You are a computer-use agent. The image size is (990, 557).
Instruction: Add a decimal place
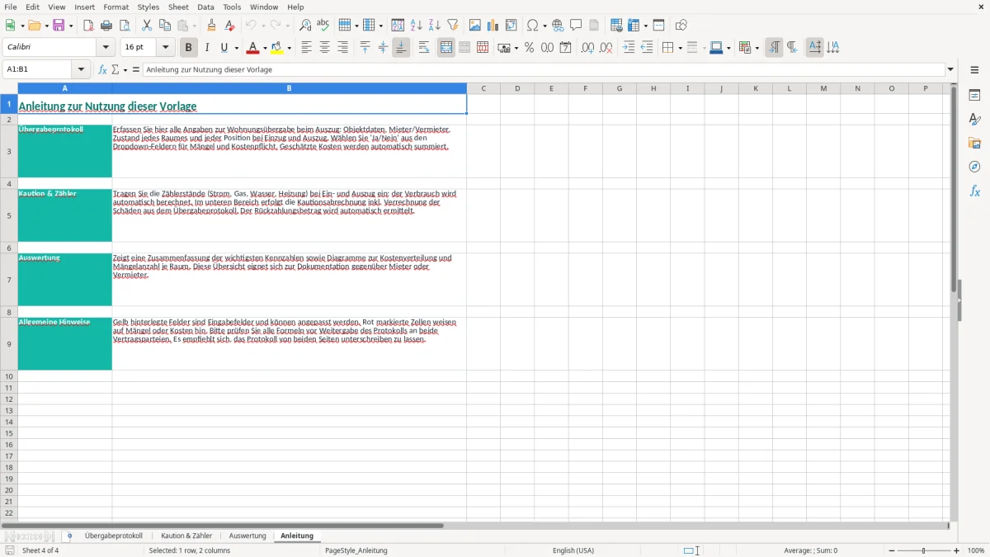click(x=588, y=48)
